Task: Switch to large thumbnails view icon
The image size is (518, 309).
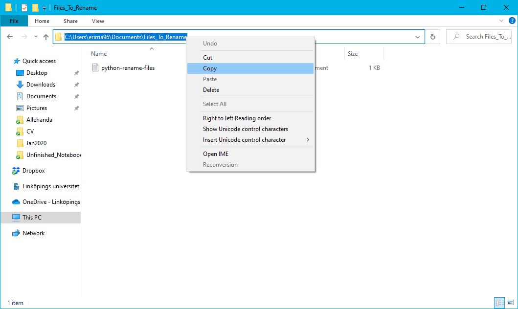Action: click(x=509, y=303)
